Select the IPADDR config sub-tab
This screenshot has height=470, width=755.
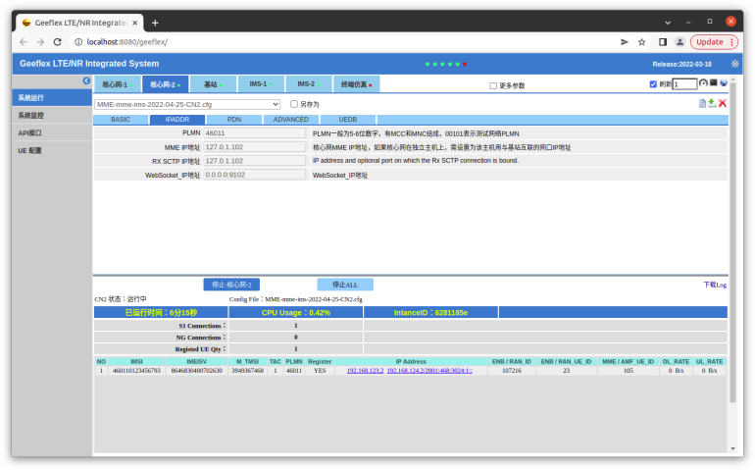[x=177, y=120]
